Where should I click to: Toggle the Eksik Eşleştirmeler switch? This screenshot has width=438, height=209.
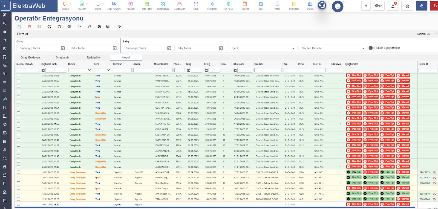(372, 48)
